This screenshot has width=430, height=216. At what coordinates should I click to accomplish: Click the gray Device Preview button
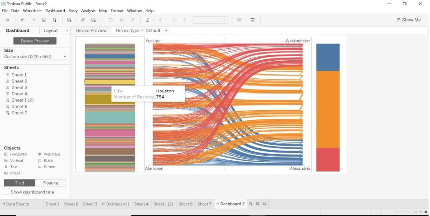point(35,41)
